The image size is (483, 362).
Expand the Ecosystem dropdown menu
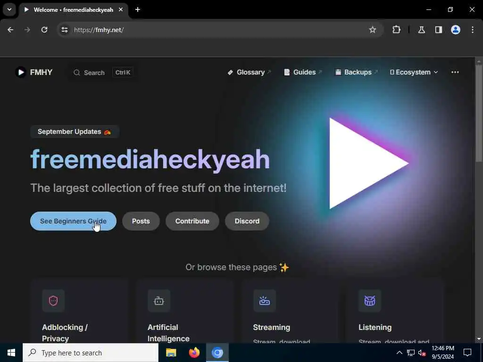(x=414, y=72)
